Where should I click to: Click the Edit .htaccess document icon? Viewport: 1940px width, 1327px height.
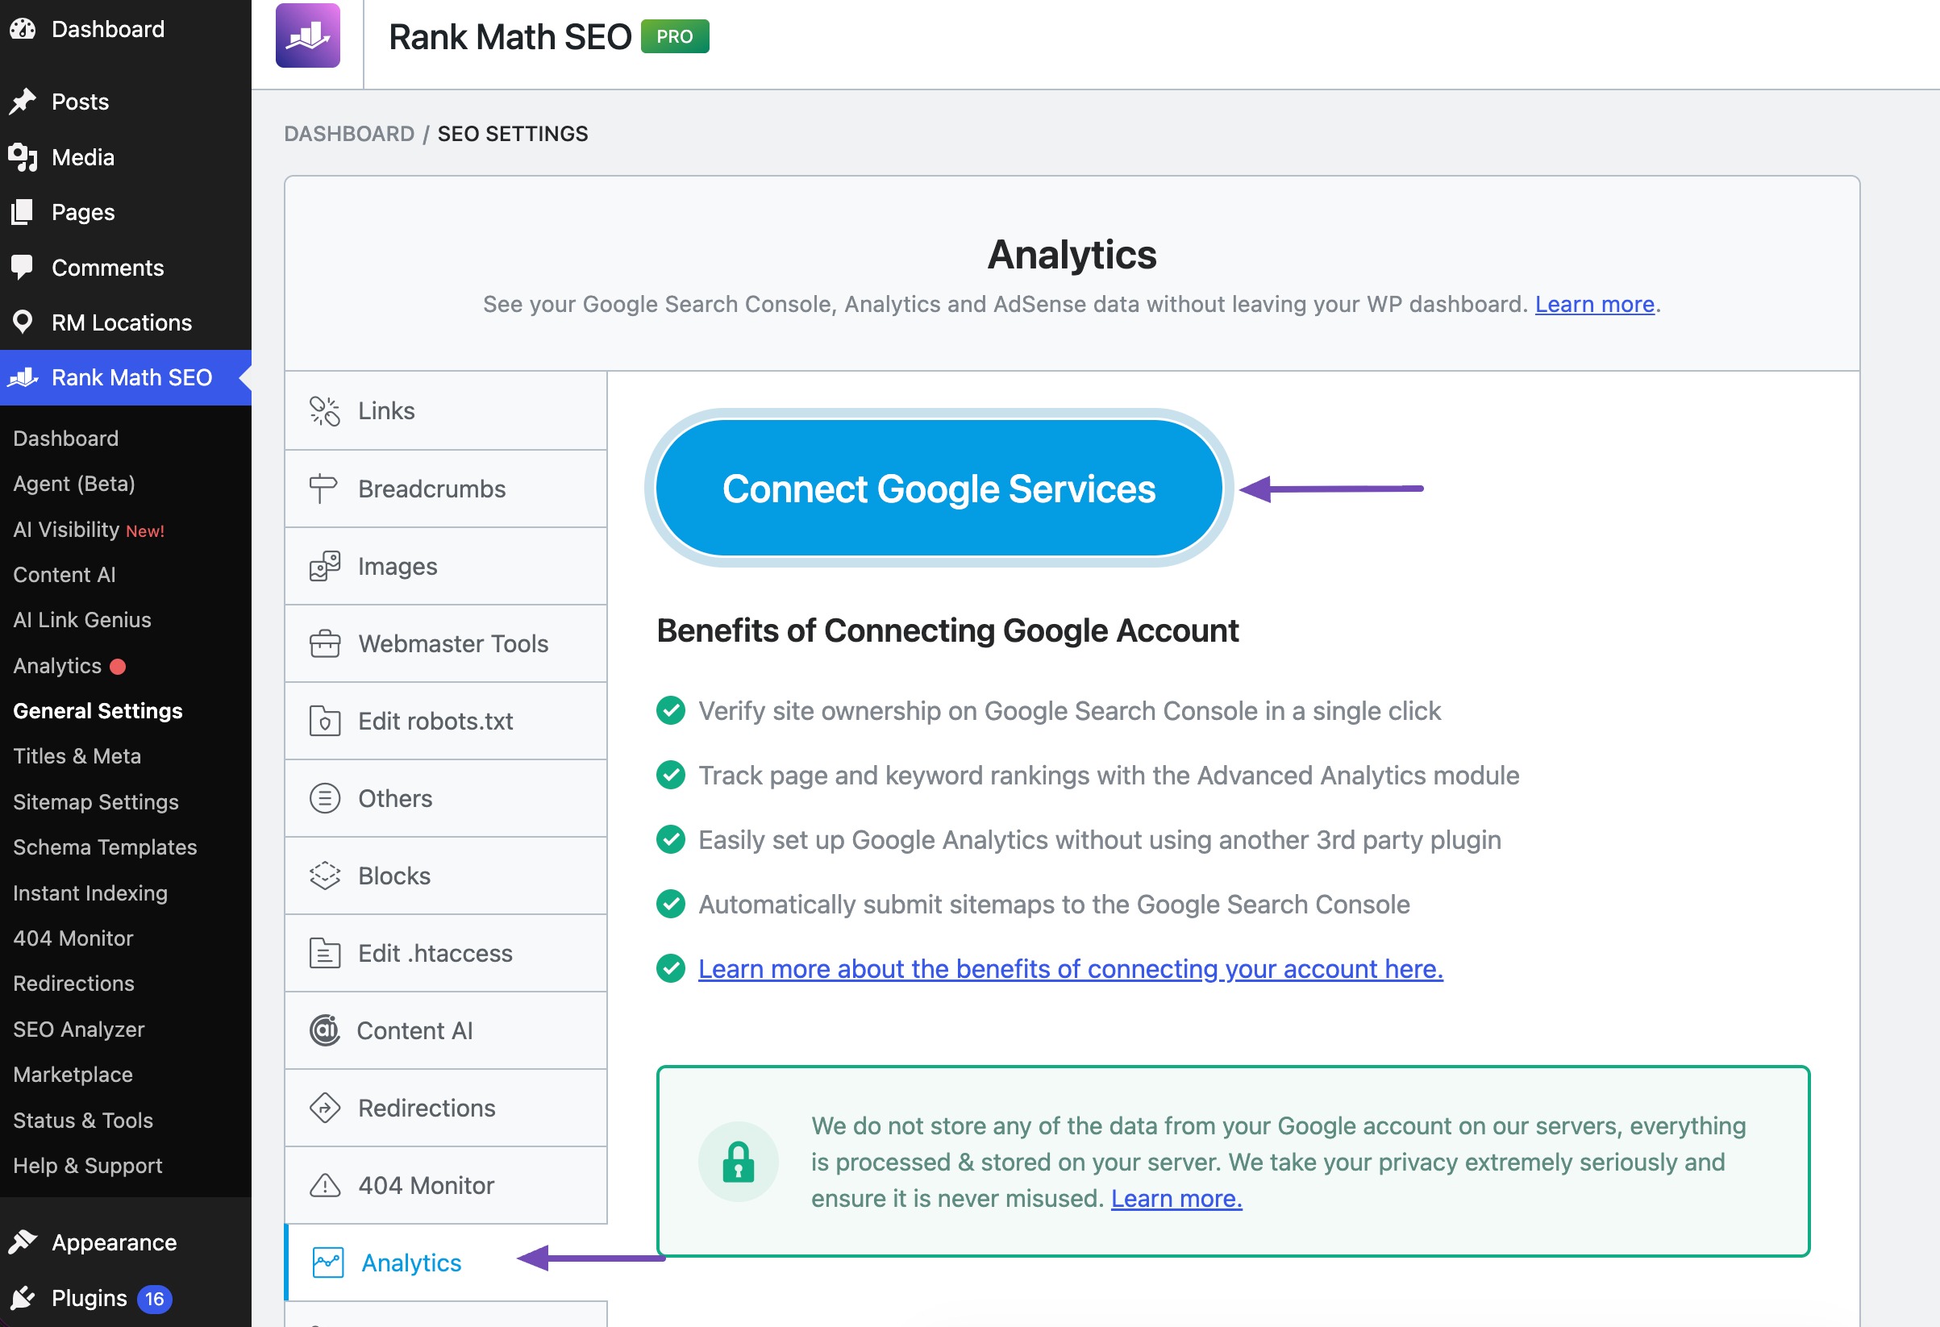click(x=325, y=953)
